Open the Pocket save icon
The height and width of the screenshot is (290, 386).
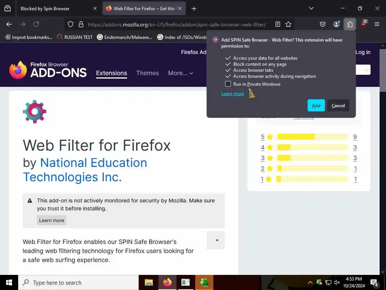(x=323, y=24)
